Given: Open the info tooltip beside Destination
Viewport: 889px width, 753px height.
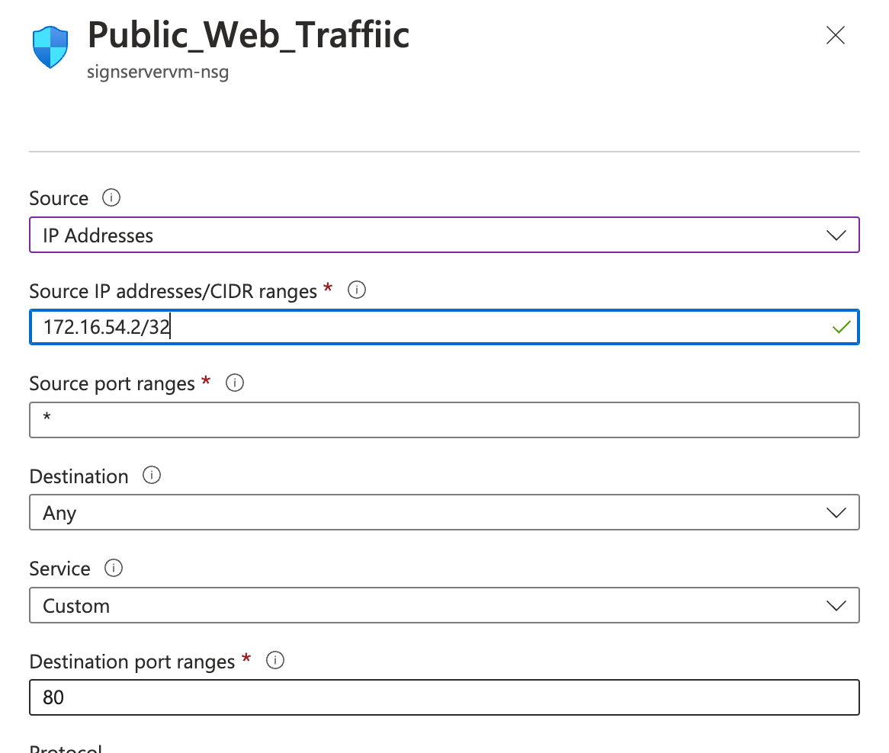Looking at the screenshot, I should [152, 476].
